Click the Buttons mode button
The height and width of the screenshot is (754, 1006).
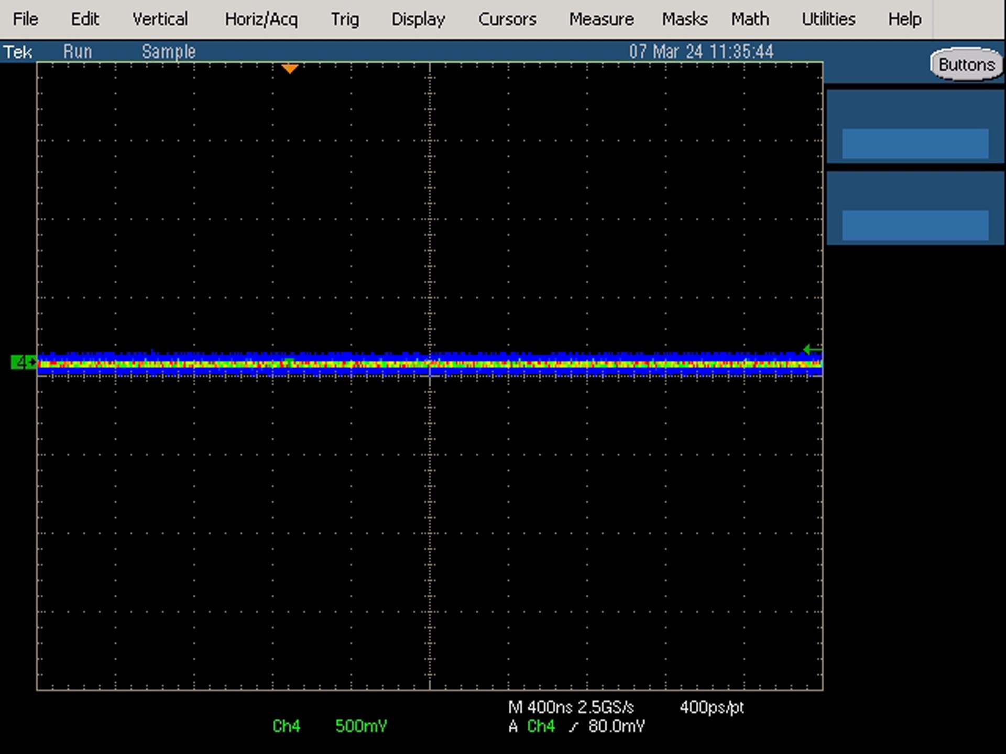click(x=967, y=64)
